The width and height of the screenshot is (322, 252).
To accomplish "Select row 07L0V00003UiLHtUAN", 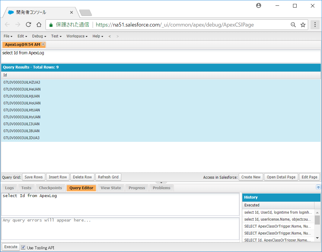I will tap(161, 110).
